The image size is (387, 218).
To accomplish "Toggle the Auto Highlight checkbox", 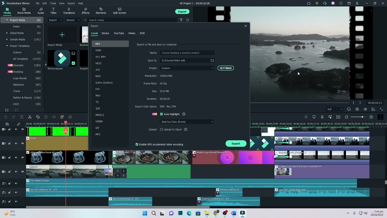I will point(161,114).
